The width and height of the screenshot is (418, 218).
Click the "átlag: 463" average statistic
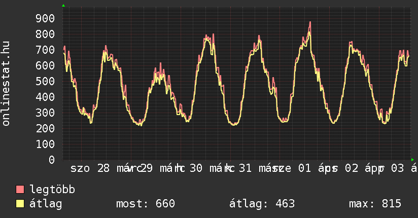coord(262,204)
